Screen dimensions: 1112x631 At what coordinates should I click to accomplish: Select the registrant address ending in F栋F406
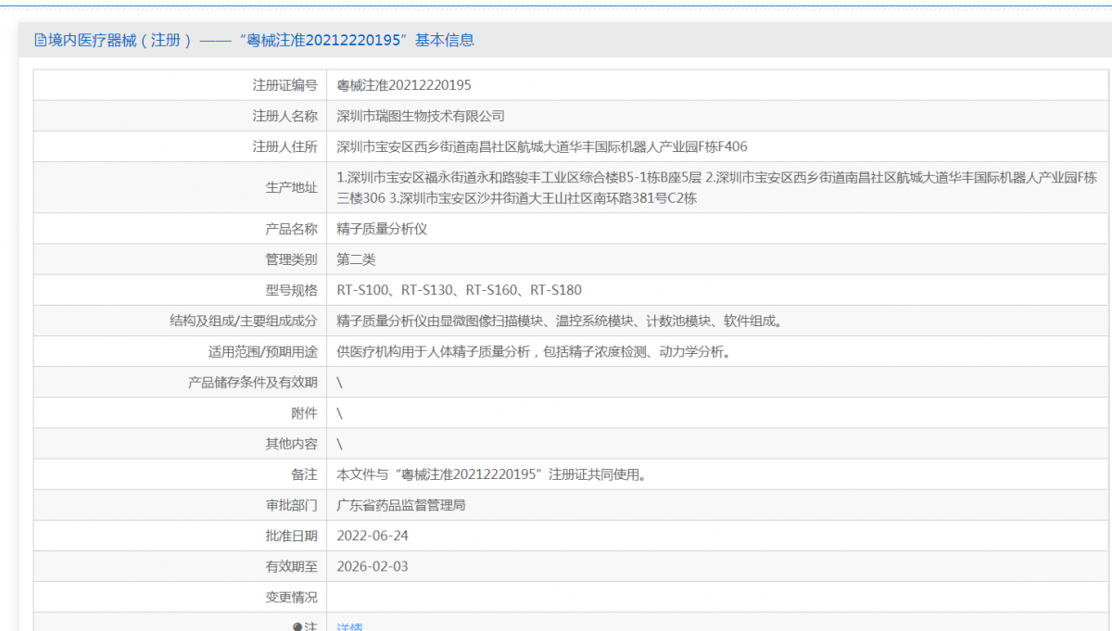541,146
